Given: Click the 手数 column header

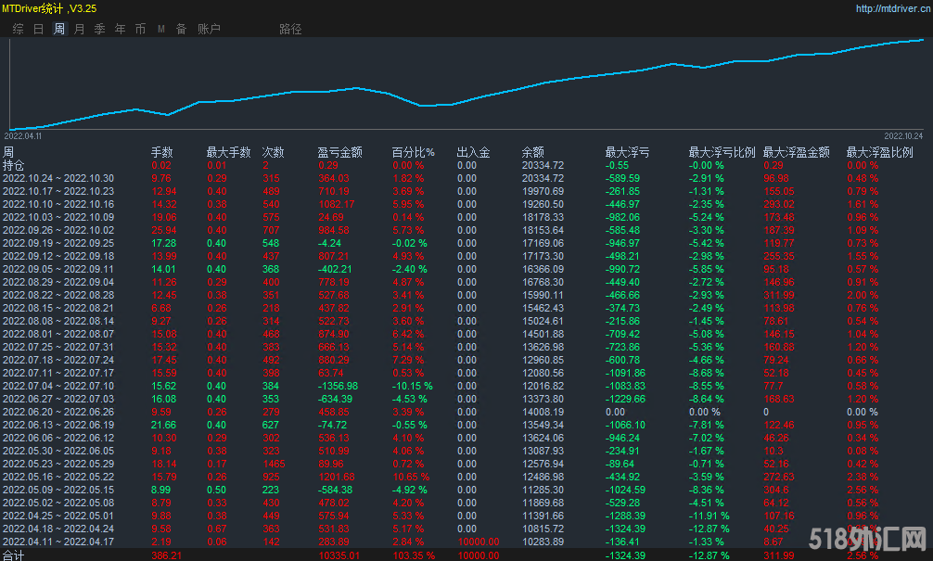Looking at the screenshot, I should pos(162,152).
